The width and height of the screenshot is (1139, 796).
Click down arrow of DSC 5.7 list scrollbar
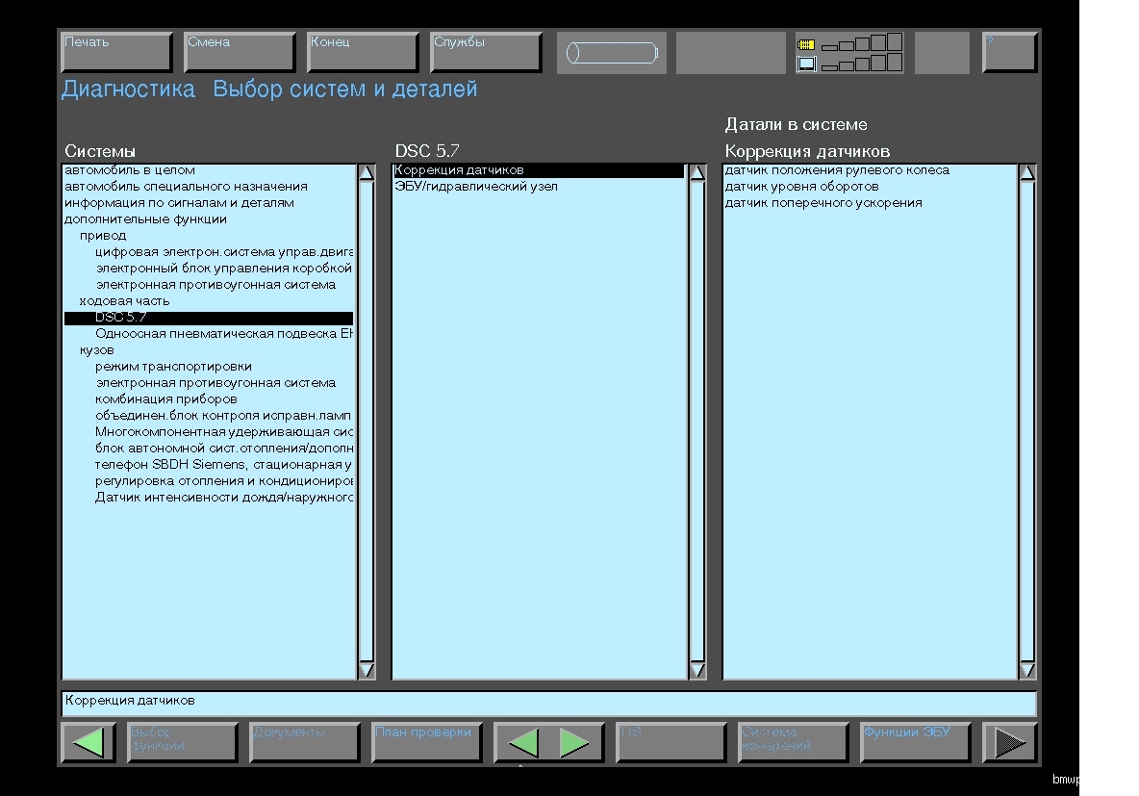tap(697, 670)
